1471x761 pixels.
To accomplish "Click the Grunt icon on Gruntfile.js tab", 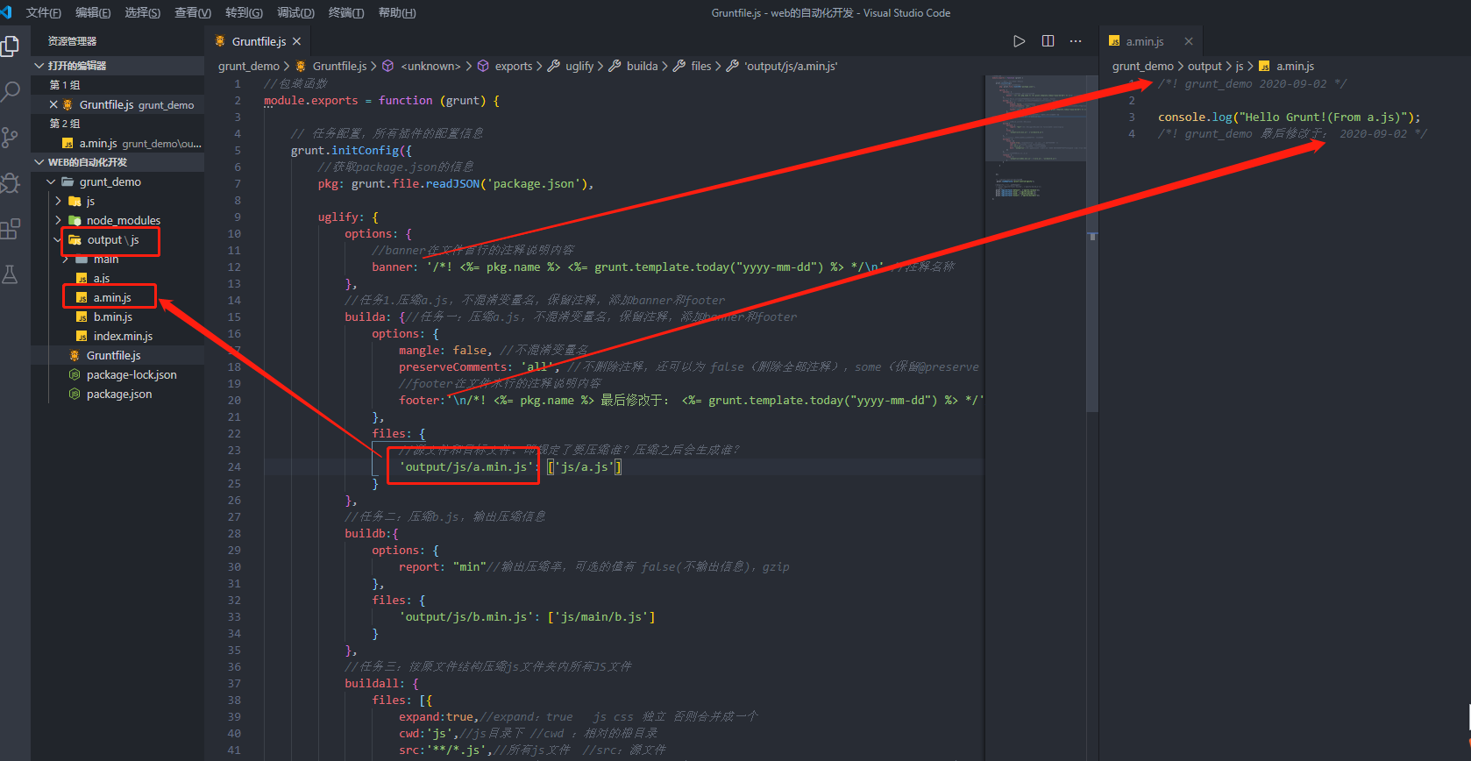I will (x=220, y=41).
